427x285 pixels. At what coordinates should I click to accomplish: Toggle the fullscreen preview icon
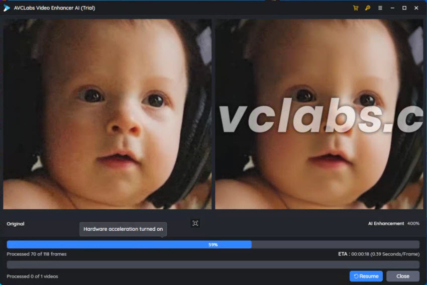pyautogui.click(x=195, y=223)
